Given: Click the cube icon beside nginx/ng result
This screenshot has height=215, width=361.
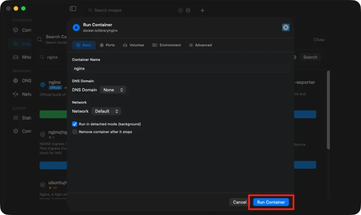Looking at the screenshot, I should (43, 134).
